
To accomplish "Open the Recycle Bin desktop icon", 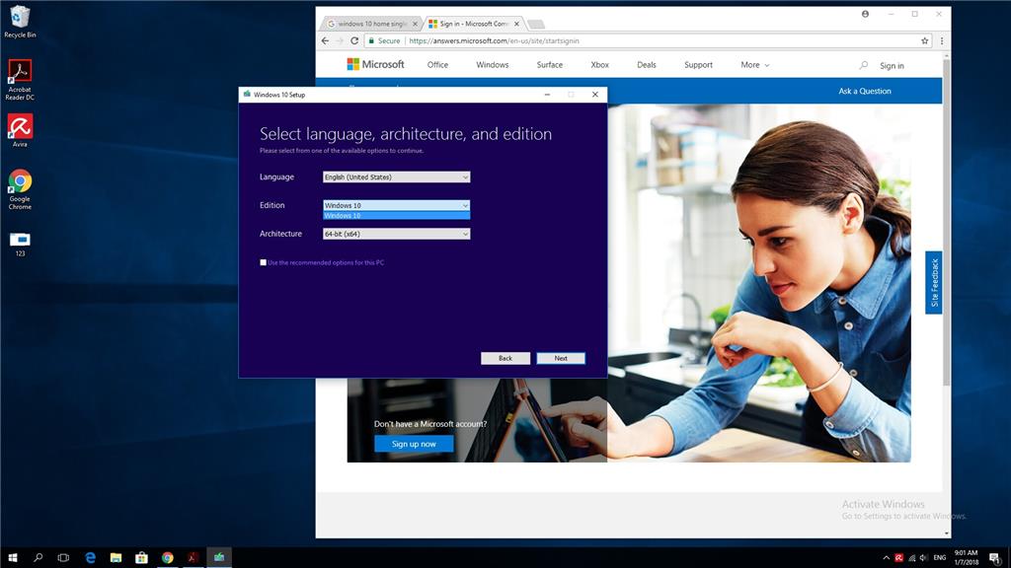I will (x=20, y=22).
